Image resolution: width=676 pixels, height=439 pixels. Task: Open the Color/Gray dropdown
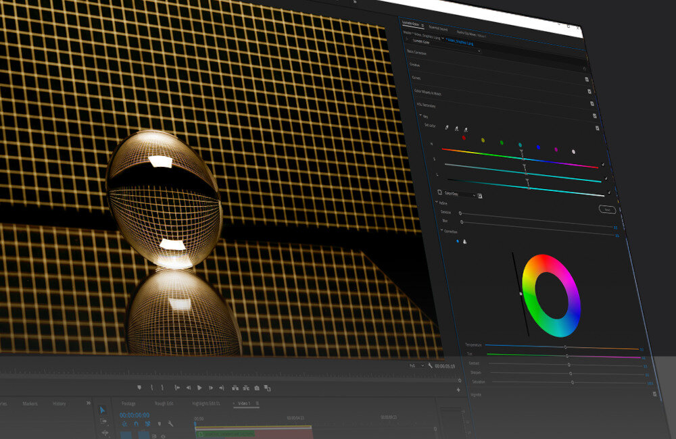click(460, 195)
